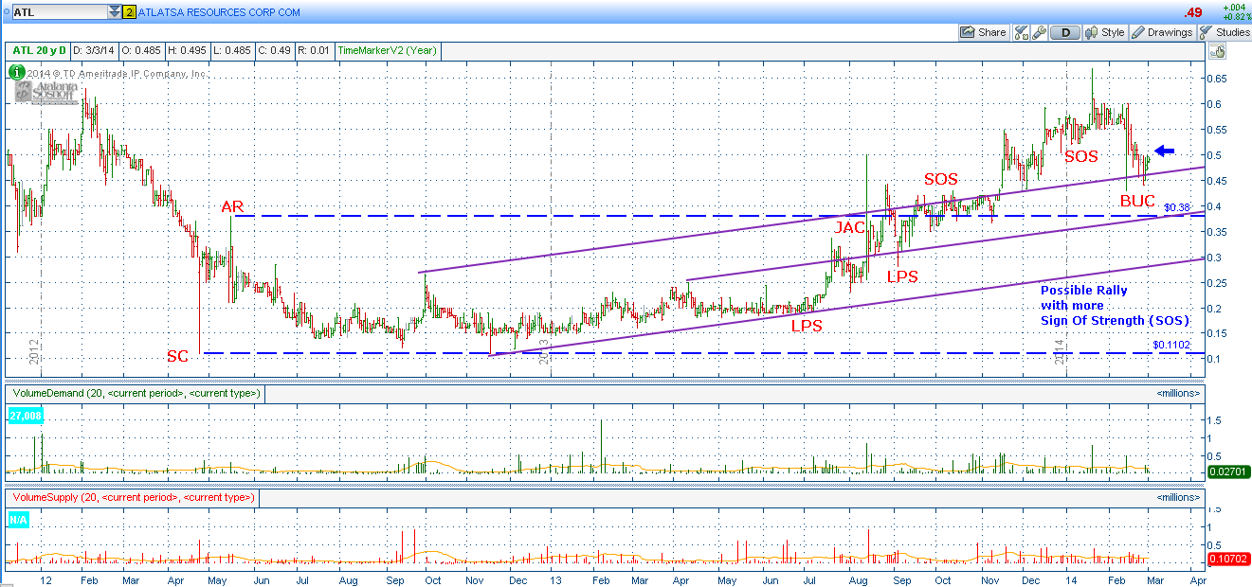This screenshot has height=587, width=1252.
Task: Click the $0.38 price level label
Action: (1176, 207)
